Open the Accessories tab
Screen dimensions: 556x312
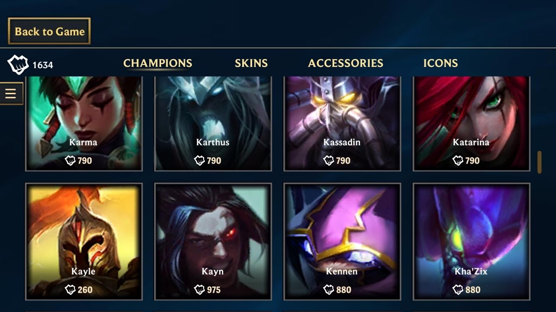(x=346, y=63)
